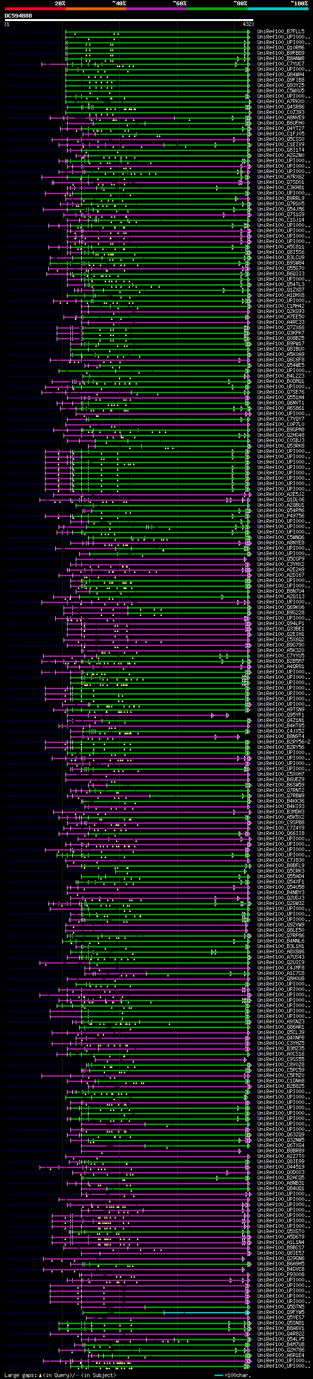This screenshot has height=1379, width=313.
Task: Select the UniRef100_Q551H4 label
Action: 281,397
